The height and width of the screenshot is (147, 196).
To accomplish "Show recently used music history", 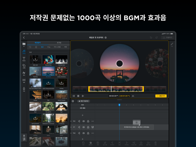I will (30, 47).
